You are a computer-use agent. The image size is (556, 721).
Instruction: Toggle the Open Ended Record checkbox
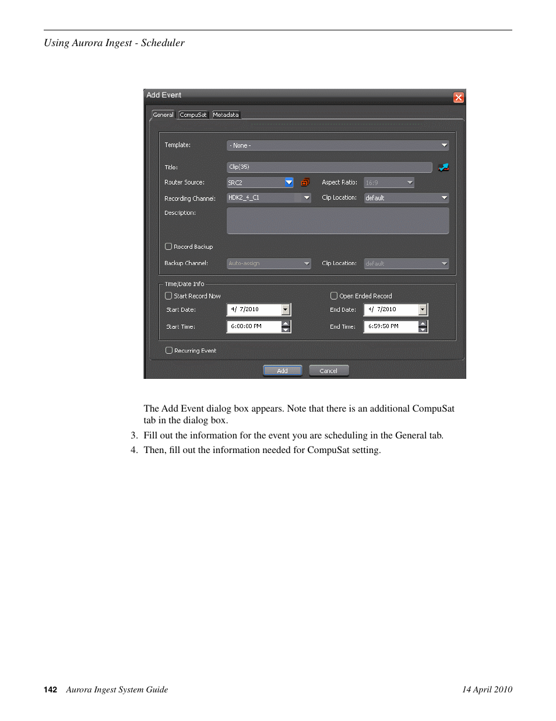pyautogui.click(x=334, y=296)
